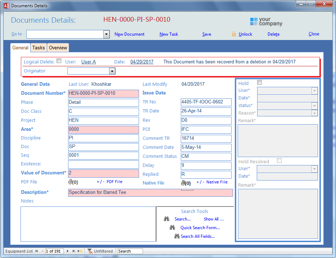
Task: Open the Hold User dropdown
Action: point(314,91)
